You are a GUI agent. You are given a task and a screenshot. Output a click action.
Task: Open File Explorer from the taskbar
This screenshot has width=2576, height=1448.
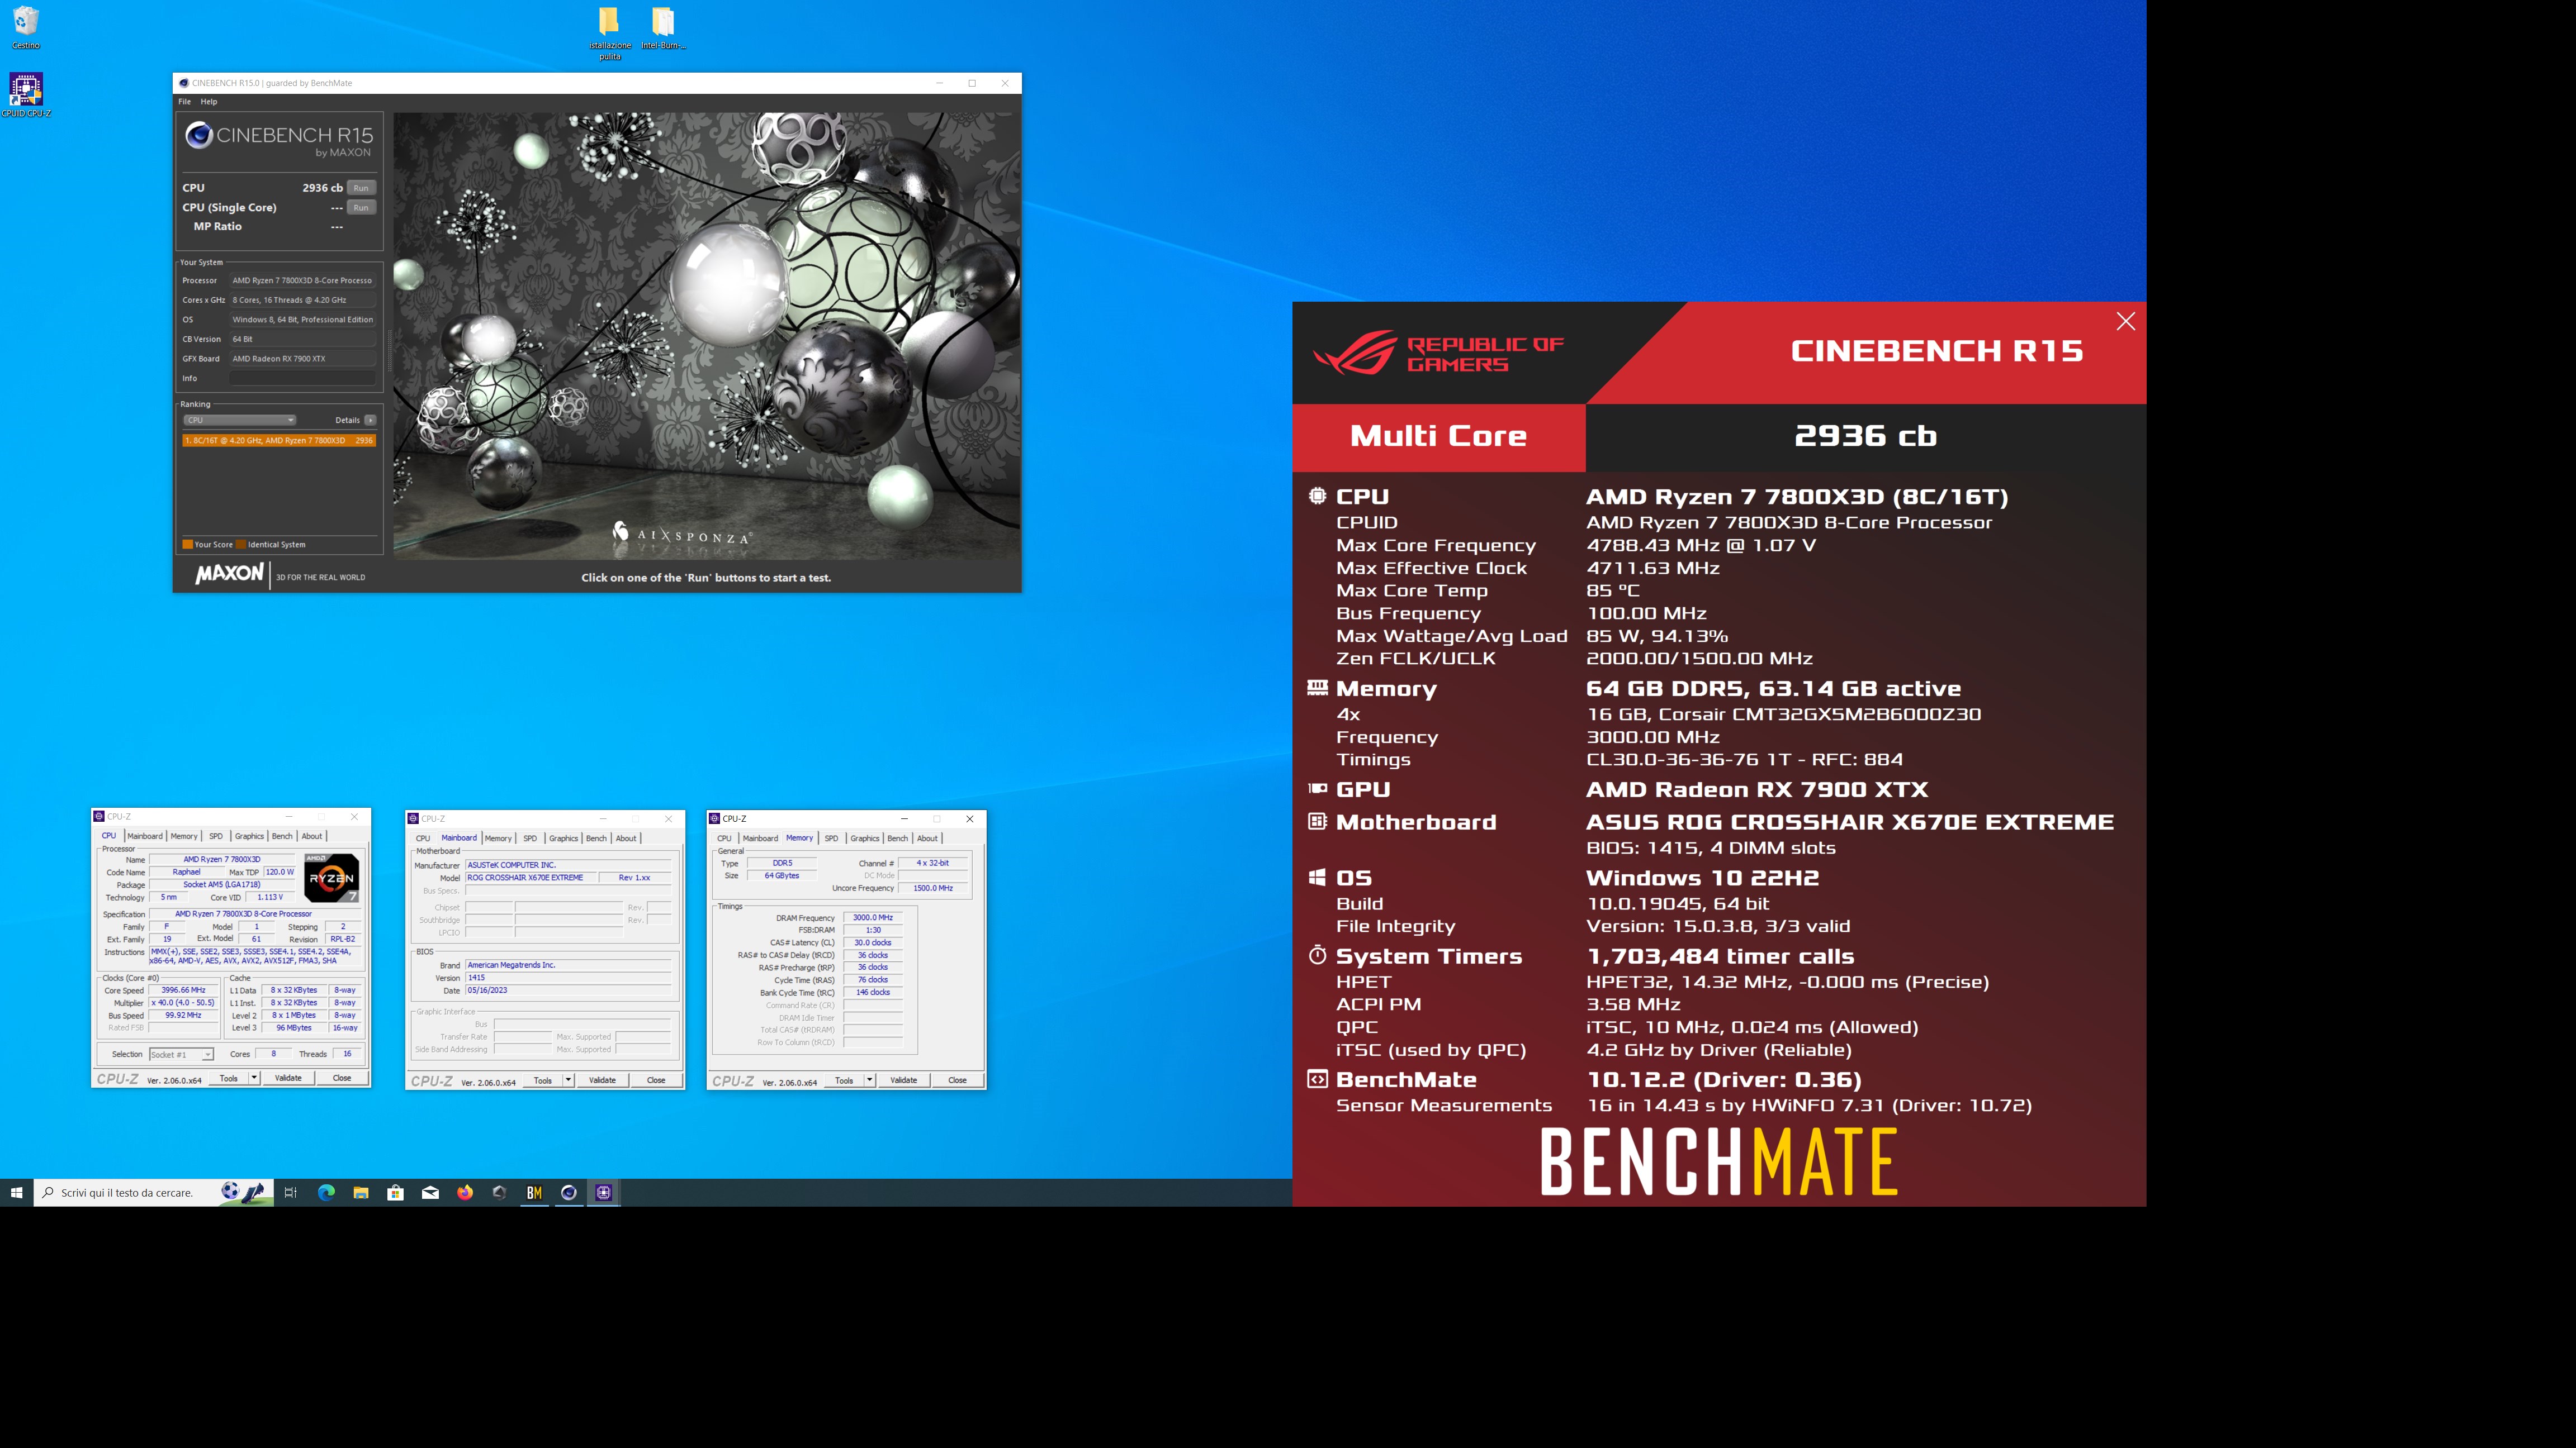point(361,1192)
